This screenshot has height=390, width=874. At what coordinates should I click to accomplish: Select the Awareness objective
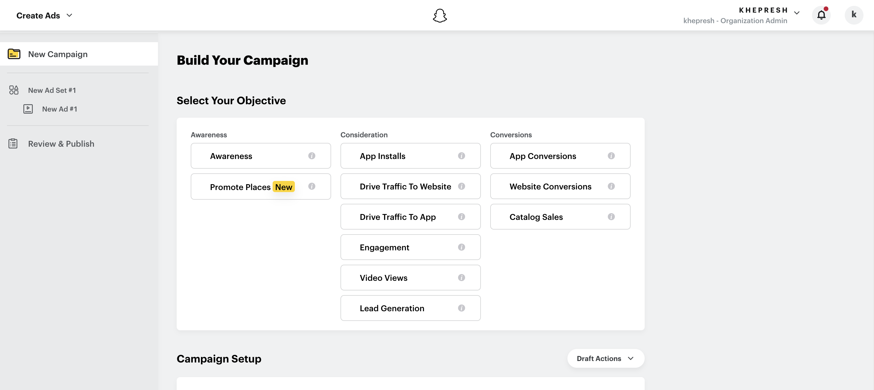click(x=261, y=156)
